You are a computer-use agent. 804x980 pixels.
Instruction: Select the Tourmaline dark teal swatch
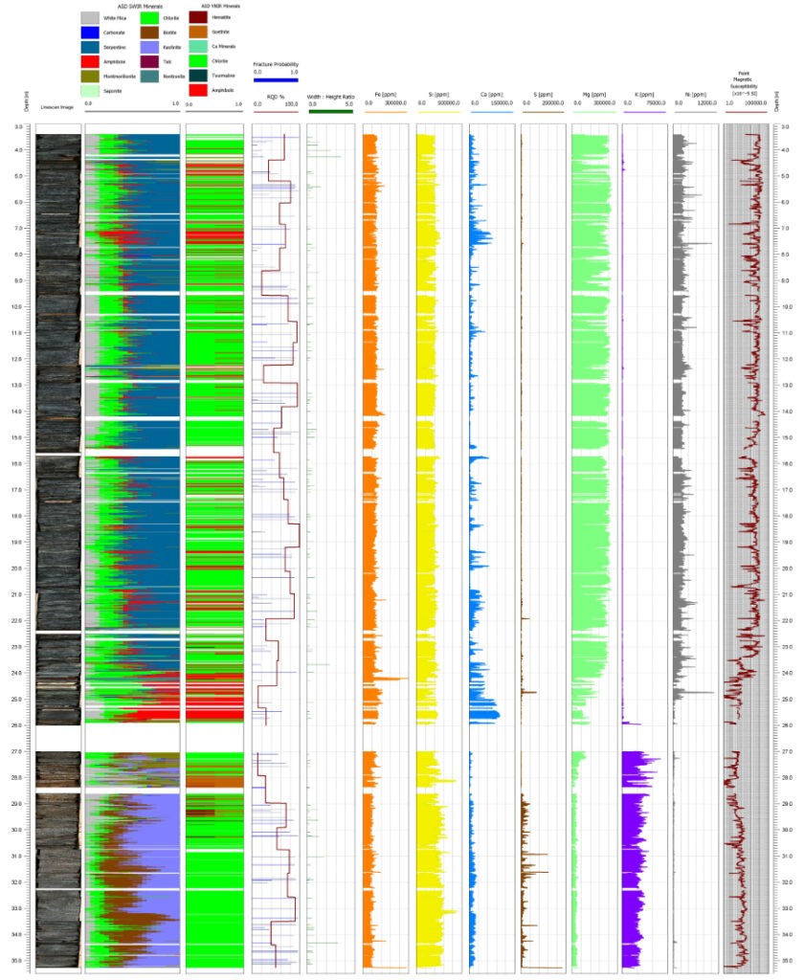click(198, 76)
